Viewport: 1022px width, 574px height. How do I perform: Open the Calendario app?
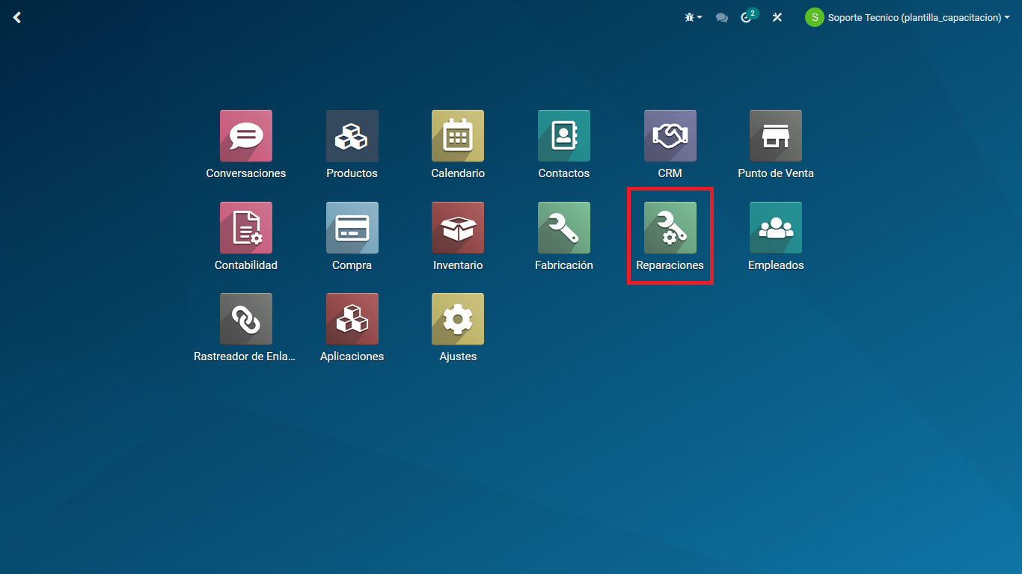(458, 136)
